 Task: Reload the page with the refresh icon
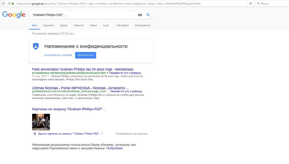coord(250,3)
